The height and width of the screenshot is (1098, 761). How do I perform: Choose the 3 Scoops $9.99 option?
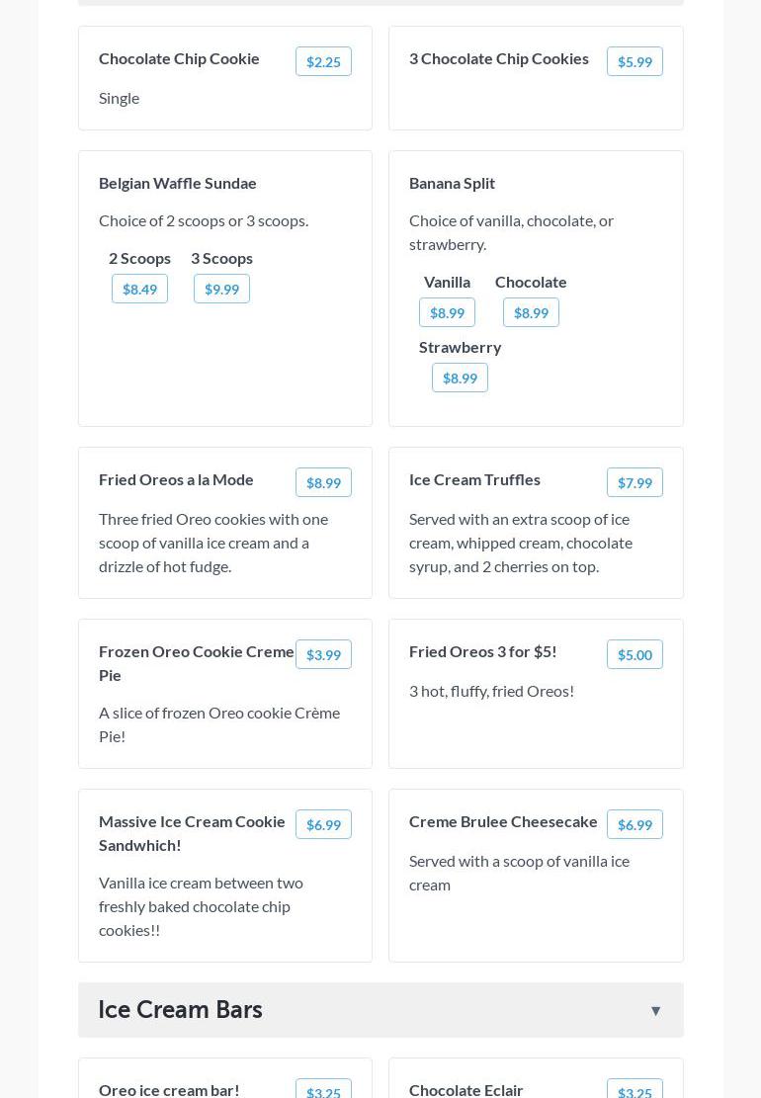click(221, 289)
